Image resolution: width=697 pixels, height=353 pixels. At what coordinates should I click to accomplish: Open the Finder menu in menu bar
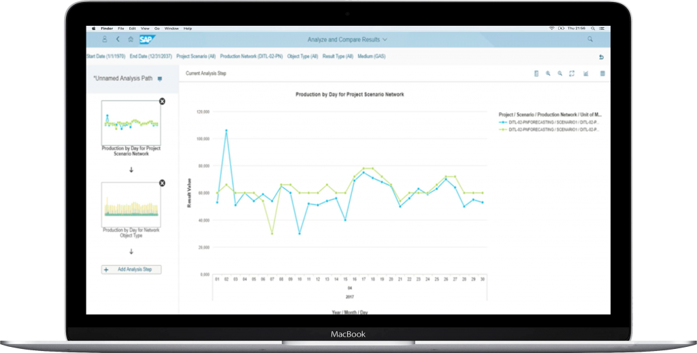[x=107, y=29]
